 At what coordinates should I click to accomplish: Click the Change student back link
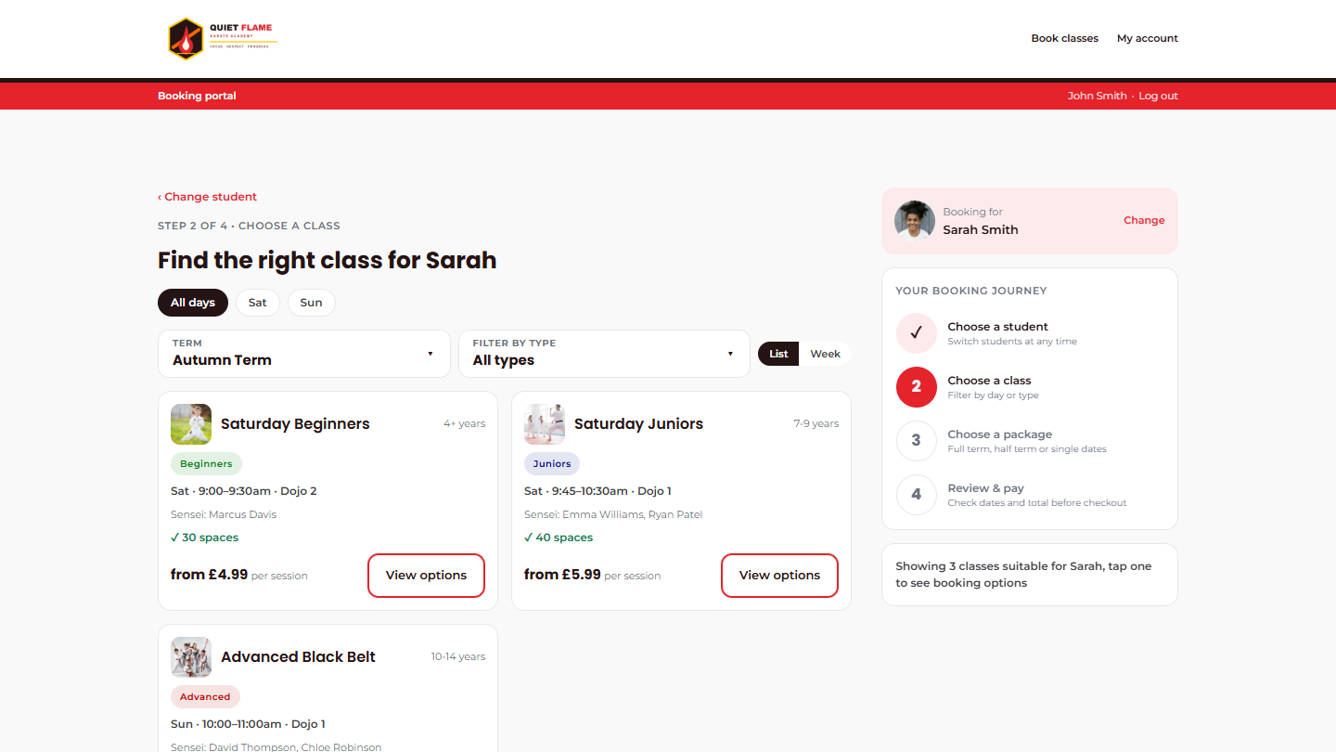tap(207, 197)
